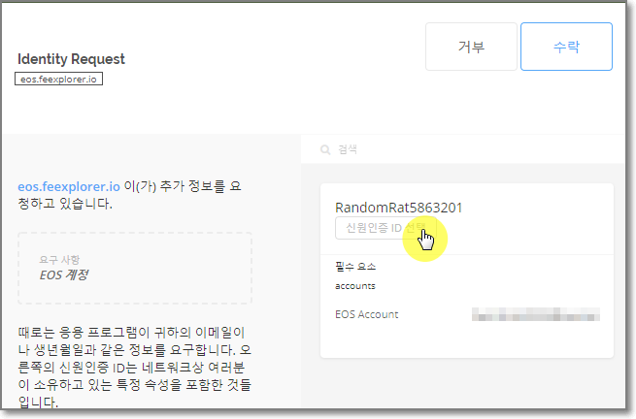
Task: Click the eos.feexplorer.io badge under the title
Action: tap(59, 79)
